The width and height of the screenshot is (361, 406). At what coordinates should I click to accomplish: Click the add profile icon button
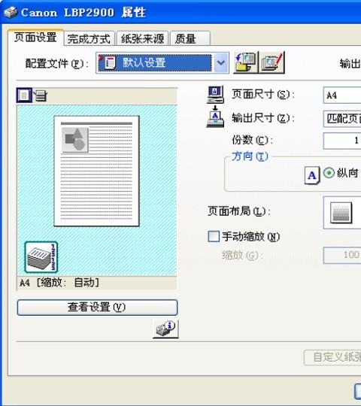pyautogui.click(x=246, y=62)
